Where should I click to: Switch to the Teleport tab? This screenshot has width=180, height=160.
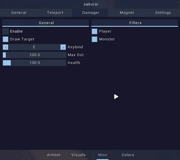pos(55,13)
